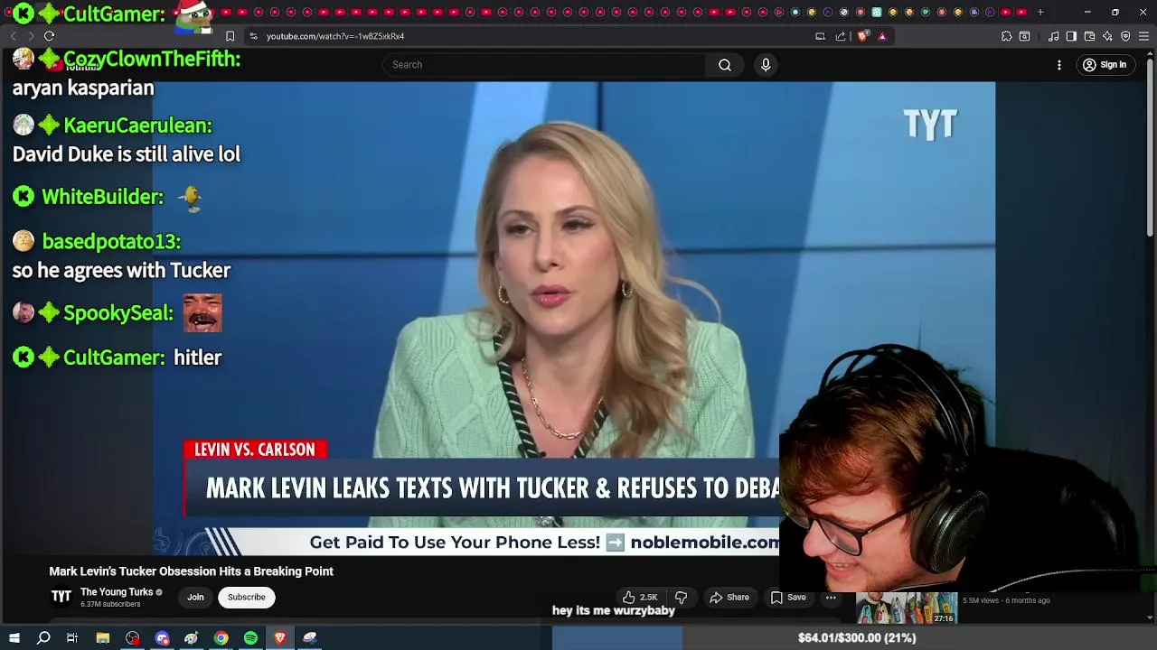1157x650 pixels.
Task: Save the video to a playlist
Action: [788, 597]
